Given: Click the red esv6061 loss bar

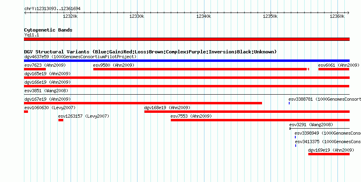Looking at the screenshot, I should [x=334, y=69].
